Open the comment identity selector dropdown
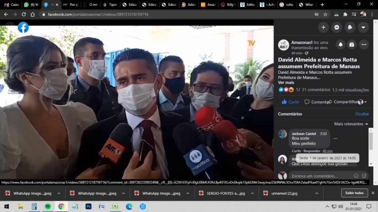378x212 pixels. coord(362,102)
